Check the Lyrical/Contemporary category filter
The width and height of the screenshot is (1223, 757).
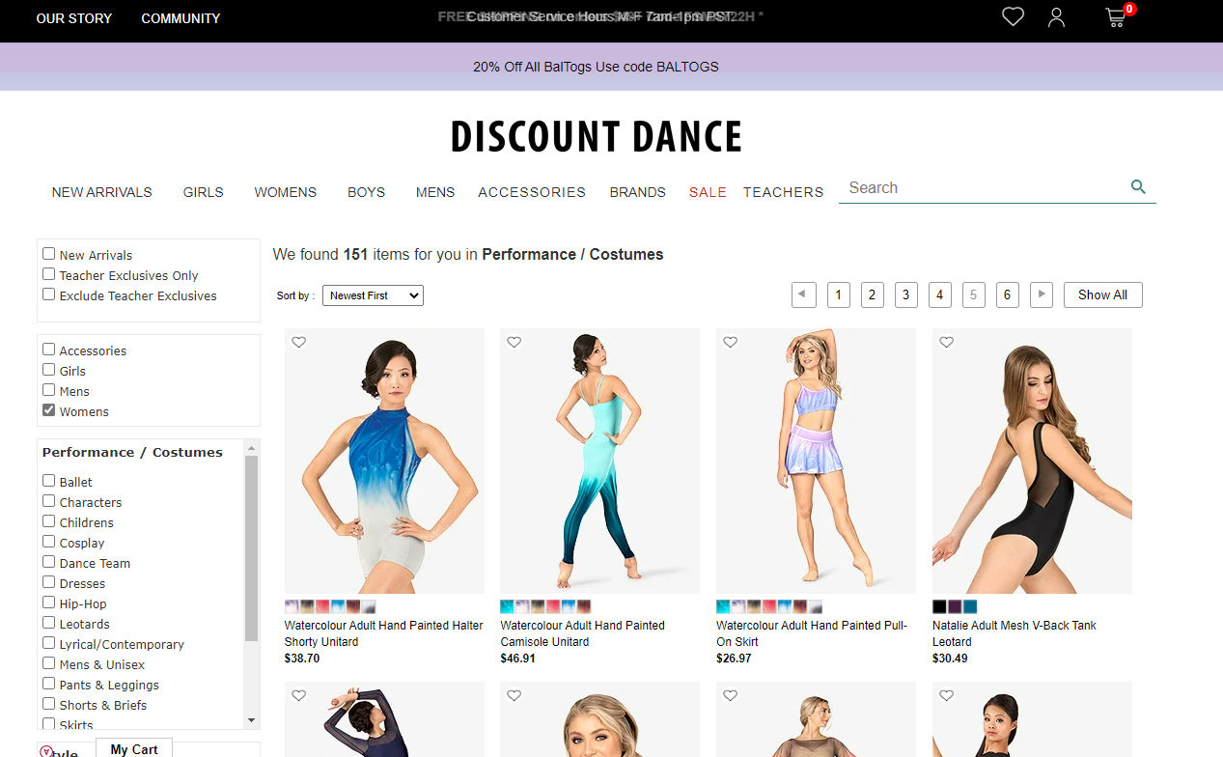pos(48,643)
